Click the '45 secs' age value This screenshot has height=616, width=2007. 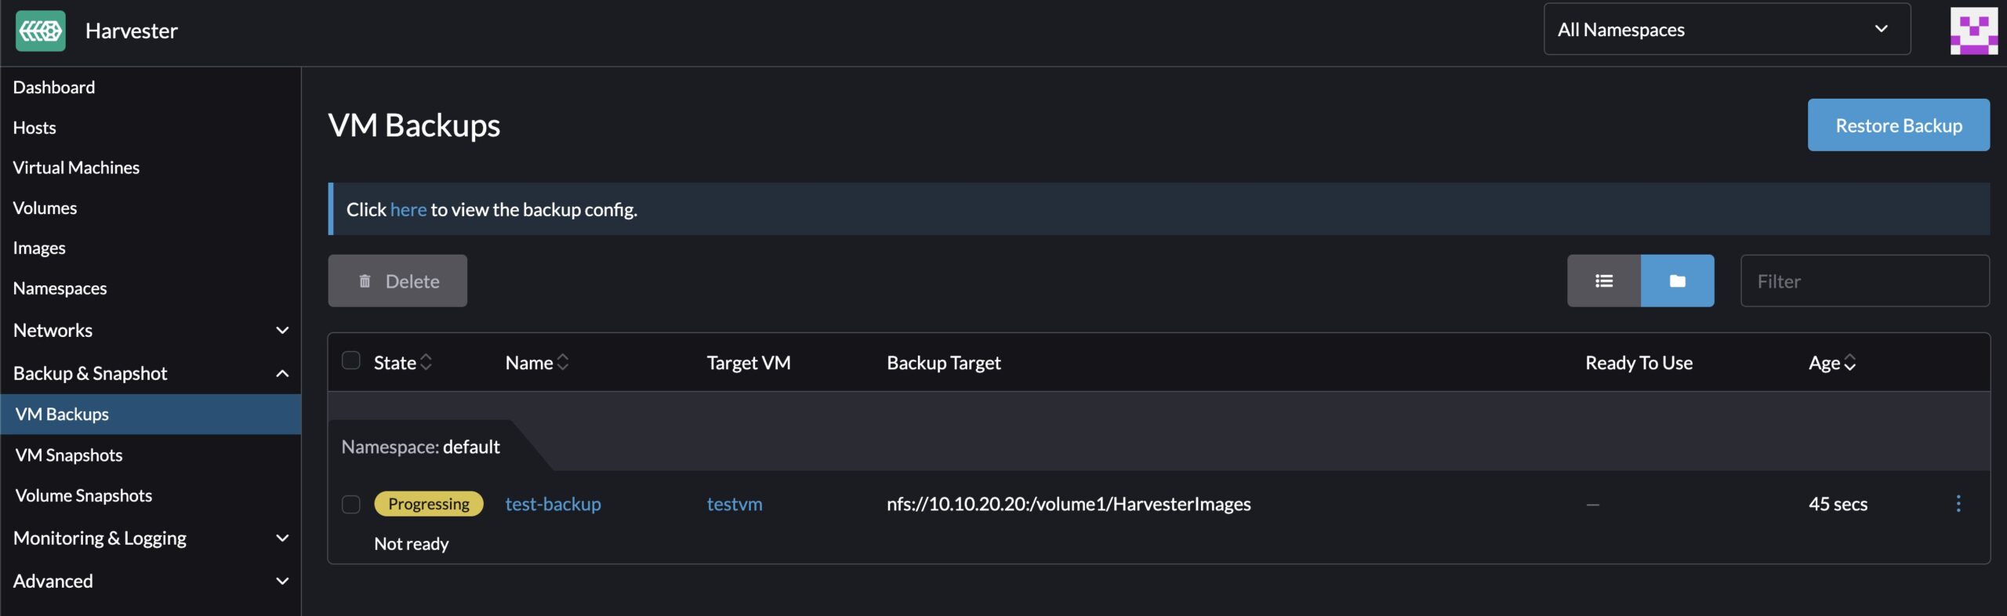1838,503
